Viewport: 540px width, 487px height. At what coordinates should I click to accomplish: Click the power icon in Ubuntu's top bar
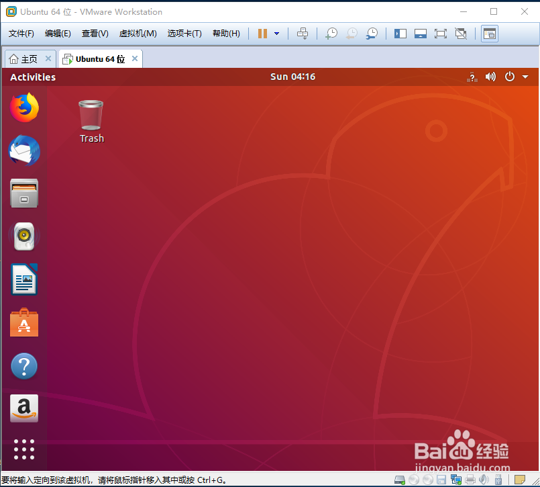click(510, 77)
